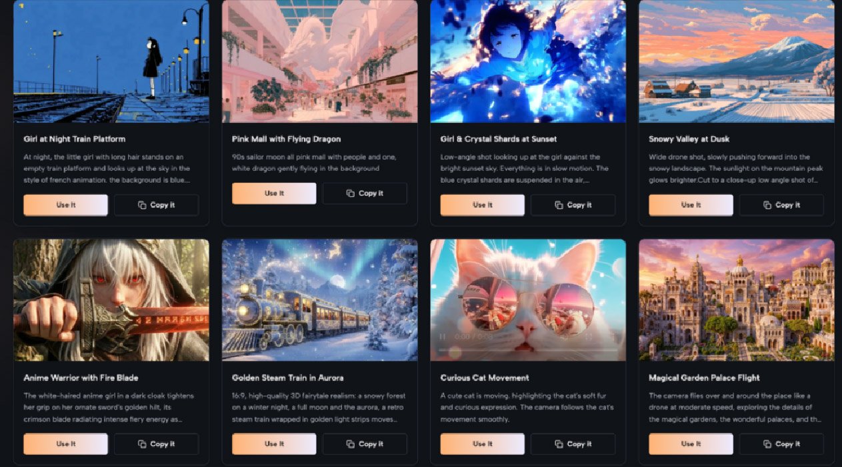Click copy icon on Pink Mall with Flying Dragon card
The height and width of the screenshot is (467, 842).
pos(351,193)
